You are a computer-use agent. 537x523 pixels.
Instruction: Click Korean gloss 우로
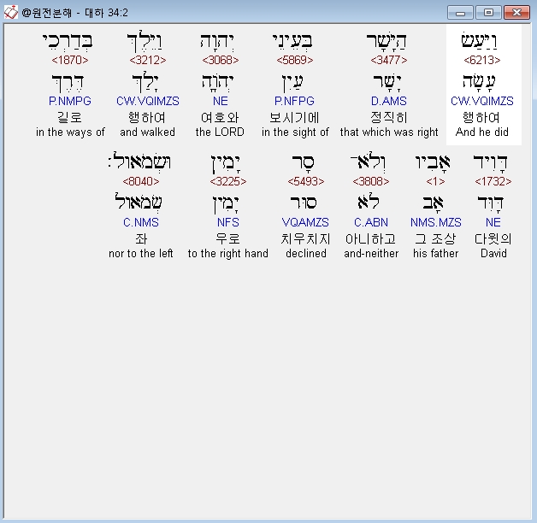click(x=228, y=238)
